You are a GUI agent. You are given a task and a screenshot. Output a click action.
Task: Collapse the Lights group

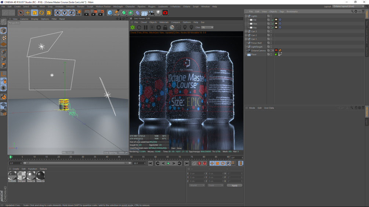246,16
